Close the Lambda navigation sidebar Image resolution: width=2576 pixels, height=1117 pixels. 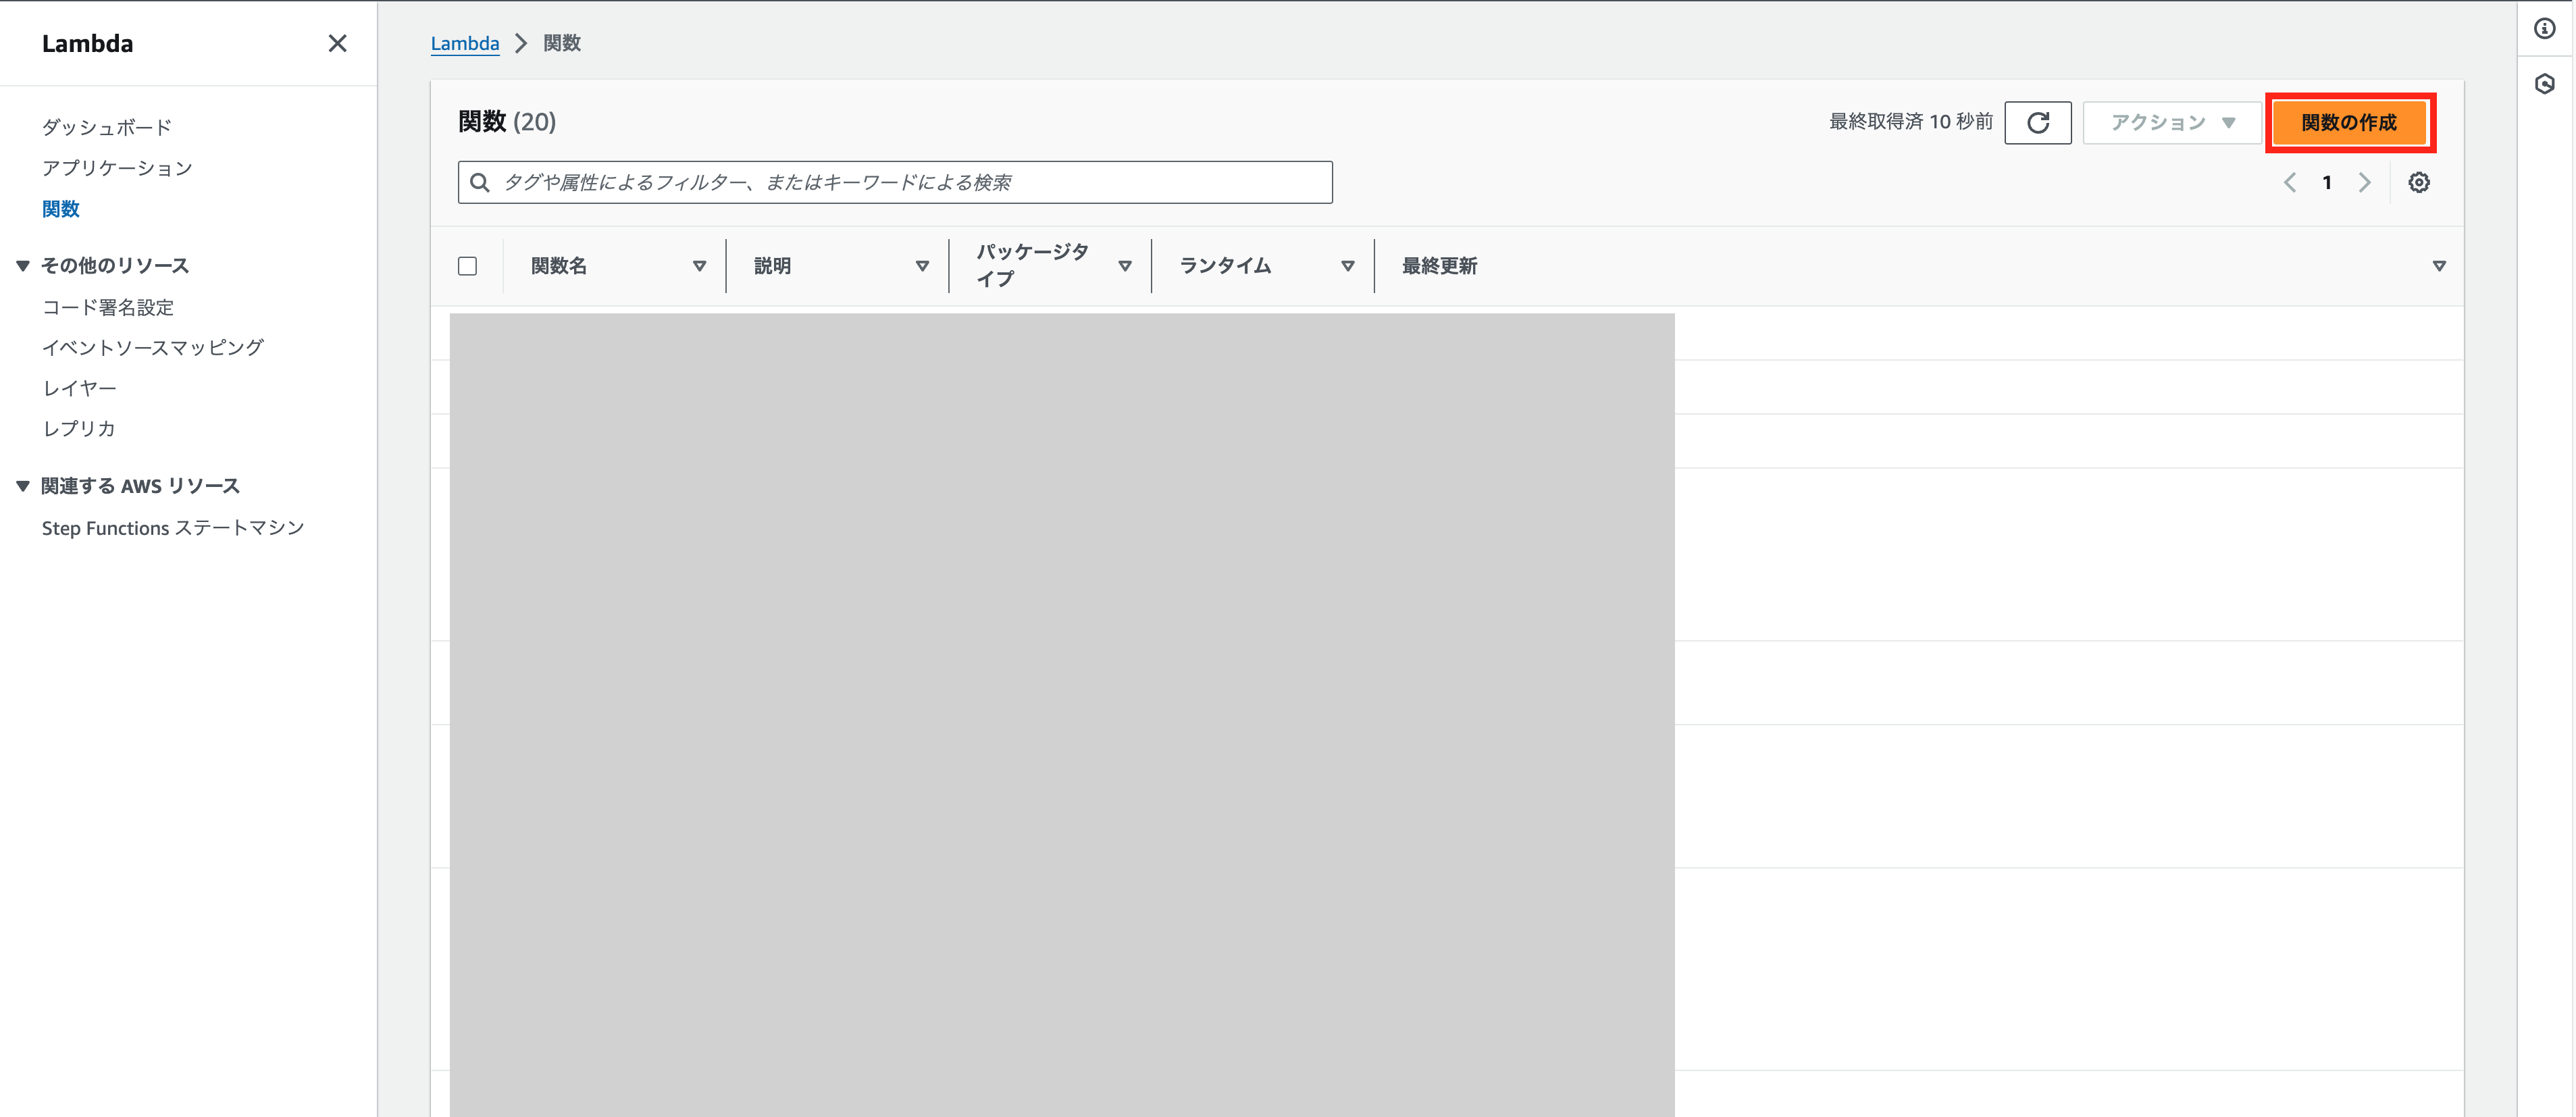coord(337,43)
